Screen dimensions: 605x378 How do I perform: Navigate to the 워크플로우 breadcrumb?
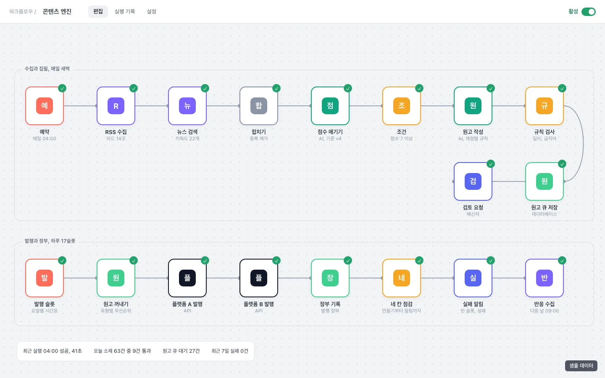click(x=21, y=12)
